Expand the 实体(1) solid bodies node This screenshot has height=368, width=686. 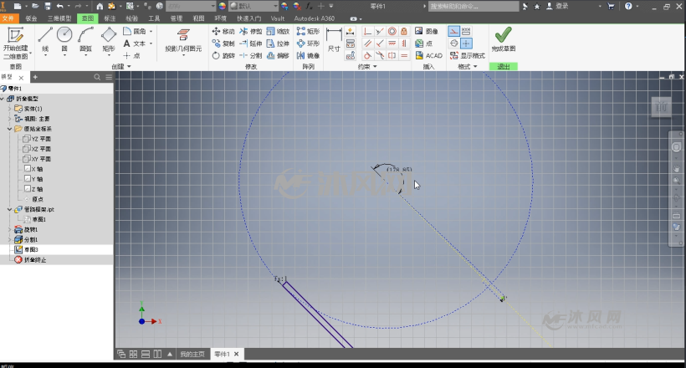point(10,109)
